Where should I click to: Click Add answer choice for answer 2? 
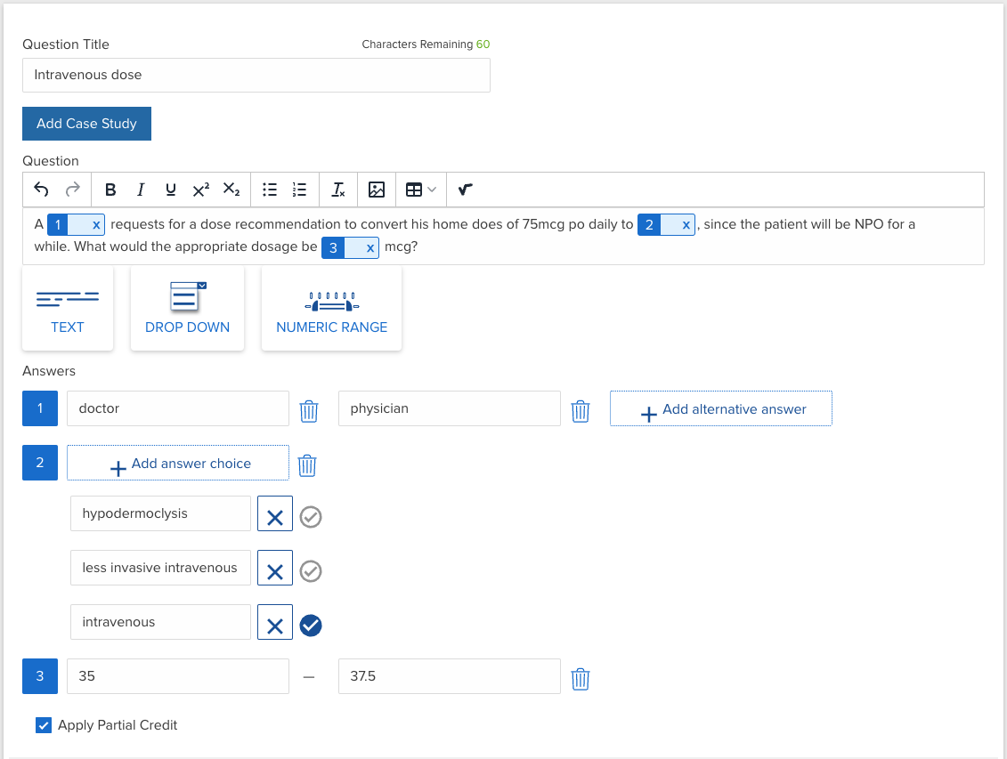click(x=178, y=463)
